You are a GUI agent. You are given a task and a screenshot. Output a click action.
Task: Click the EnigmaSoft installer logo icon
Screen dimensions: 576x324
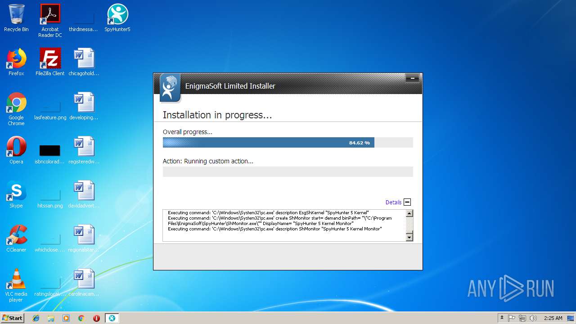pyautogui.click(x=170, y=88)
